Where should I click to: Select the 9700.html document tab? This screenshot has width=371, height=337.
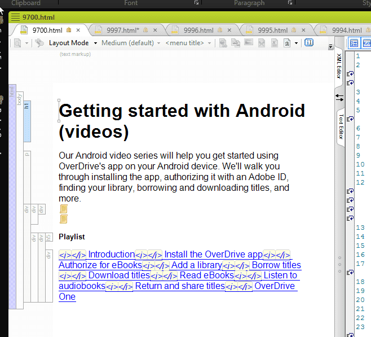click(x=47, y=30)
